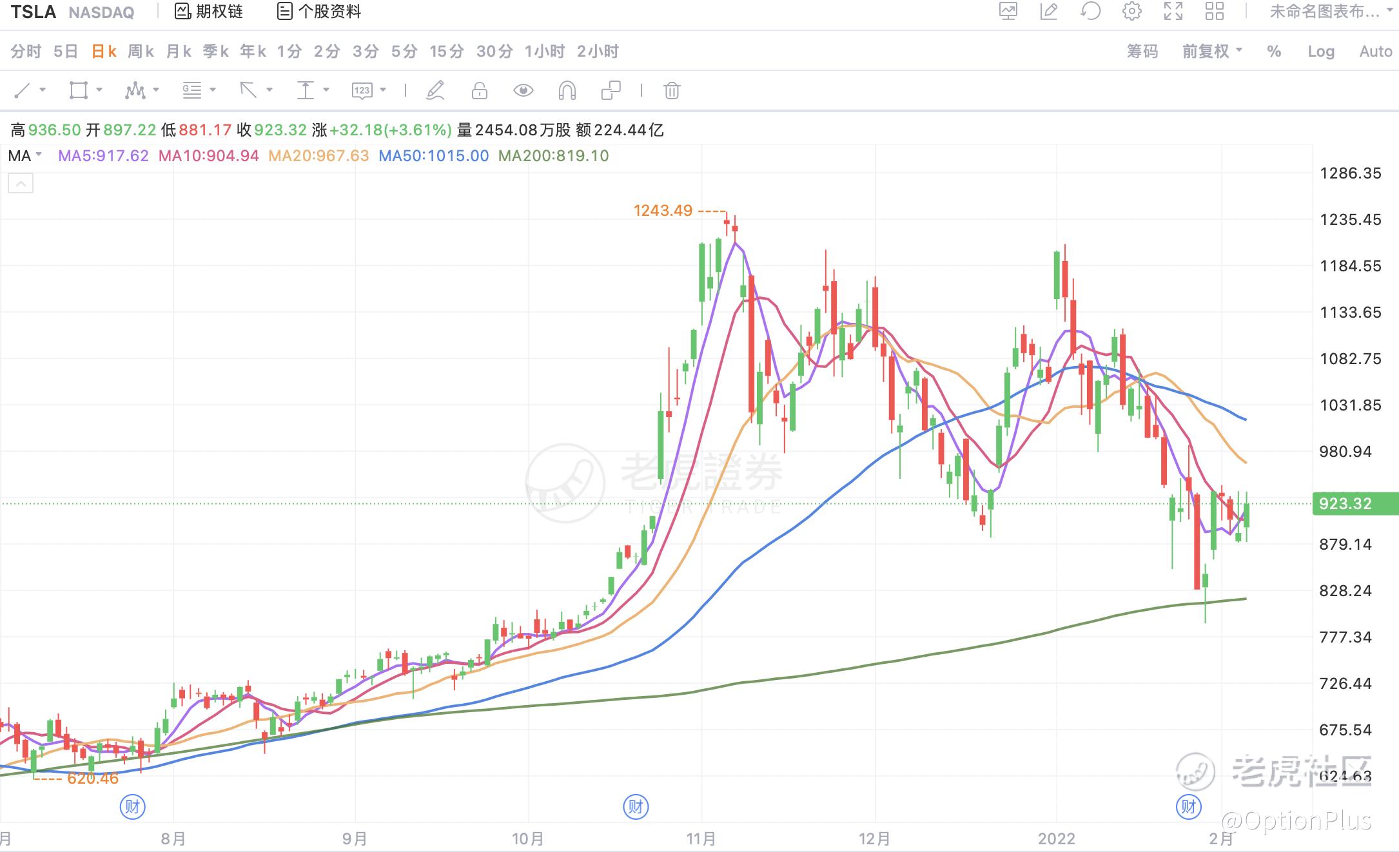
Task: Select 30分 interval
Action: pyautogui.click(x=494, y=52)
